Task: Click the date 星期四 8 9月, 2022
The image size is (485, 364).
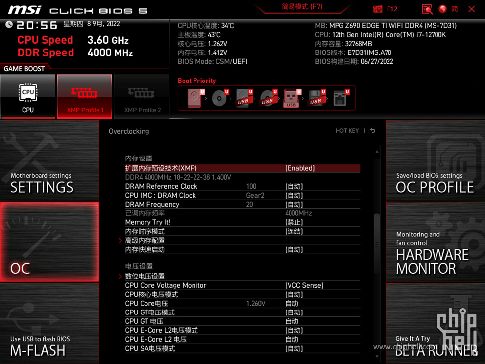Action: click(x=92, y=24)
